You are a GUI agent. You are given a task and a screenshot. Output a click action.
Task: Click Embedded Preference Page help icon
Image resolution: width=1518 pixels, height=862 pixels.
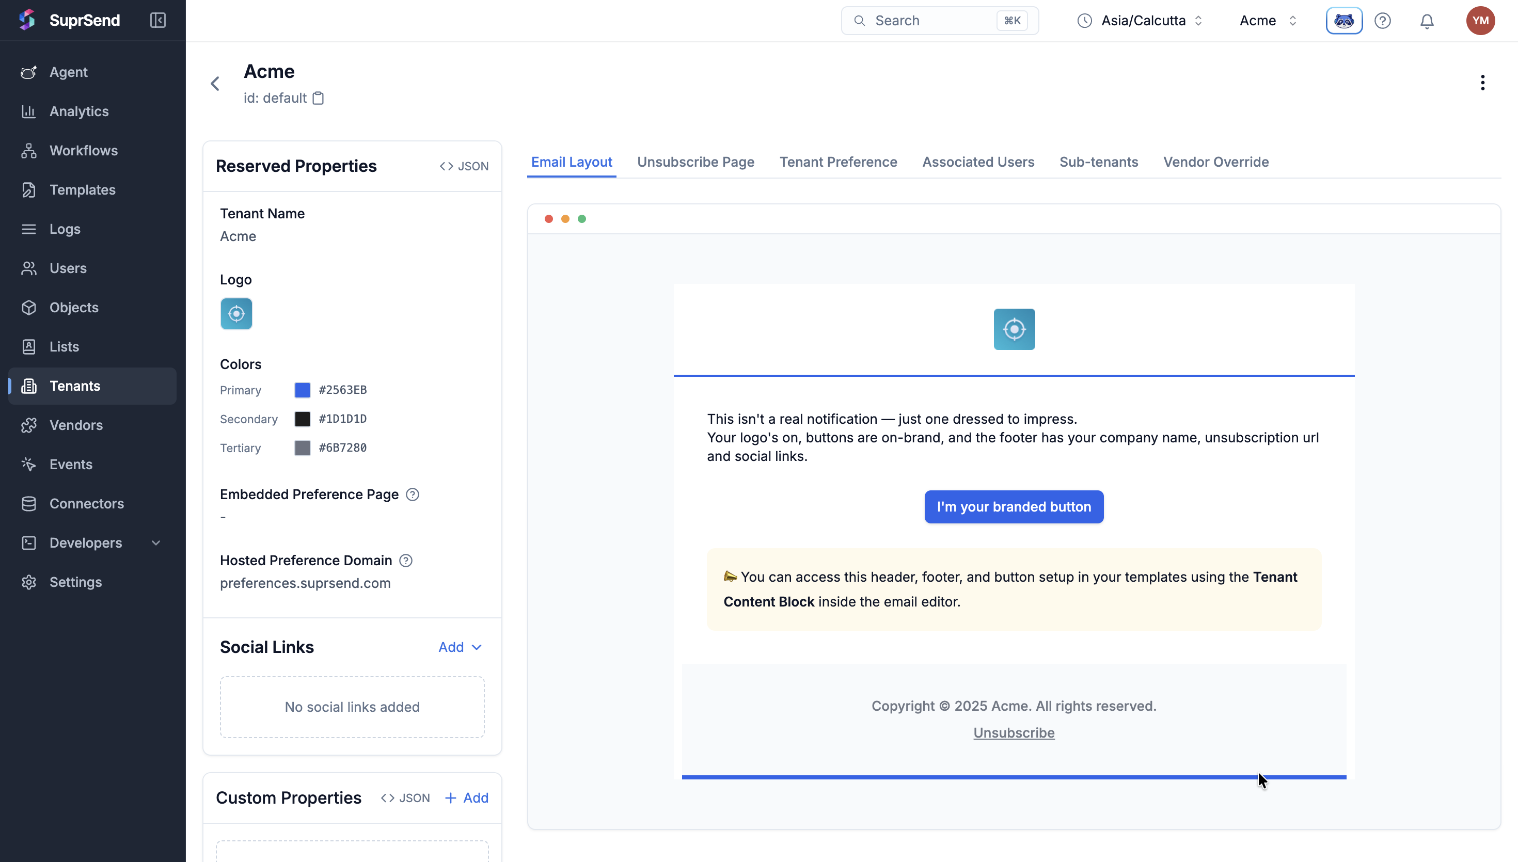(413, 494)
